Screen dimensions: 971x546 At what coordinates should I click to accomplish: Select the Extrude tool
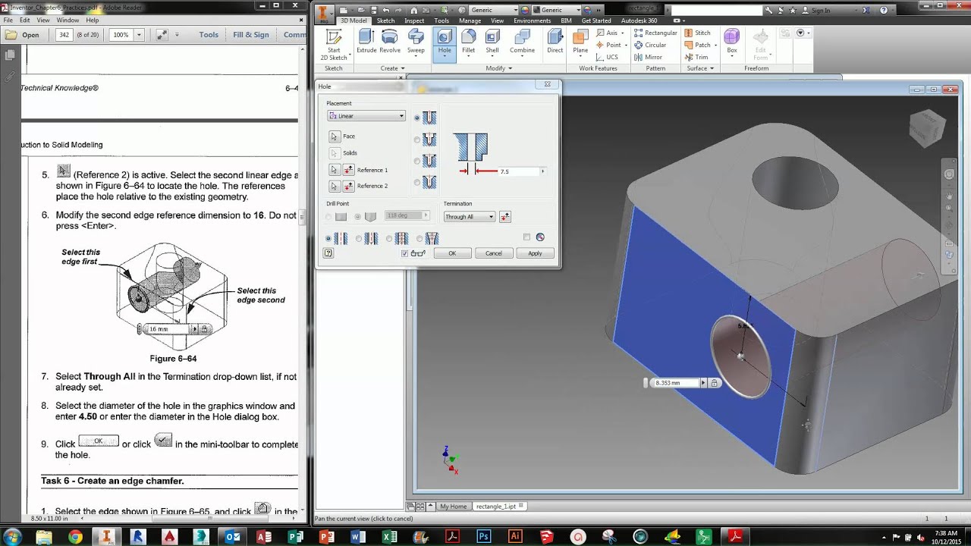[x=366, y=42]
